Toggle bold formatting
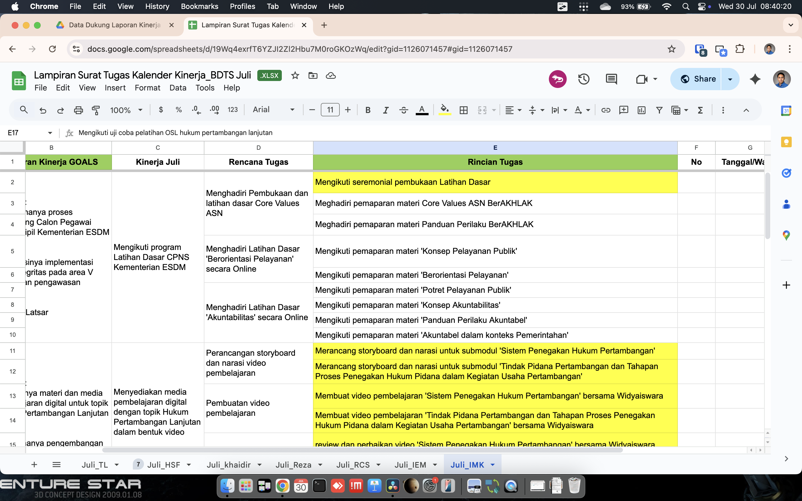Screen dimensions: 802x501 (368, 110)
